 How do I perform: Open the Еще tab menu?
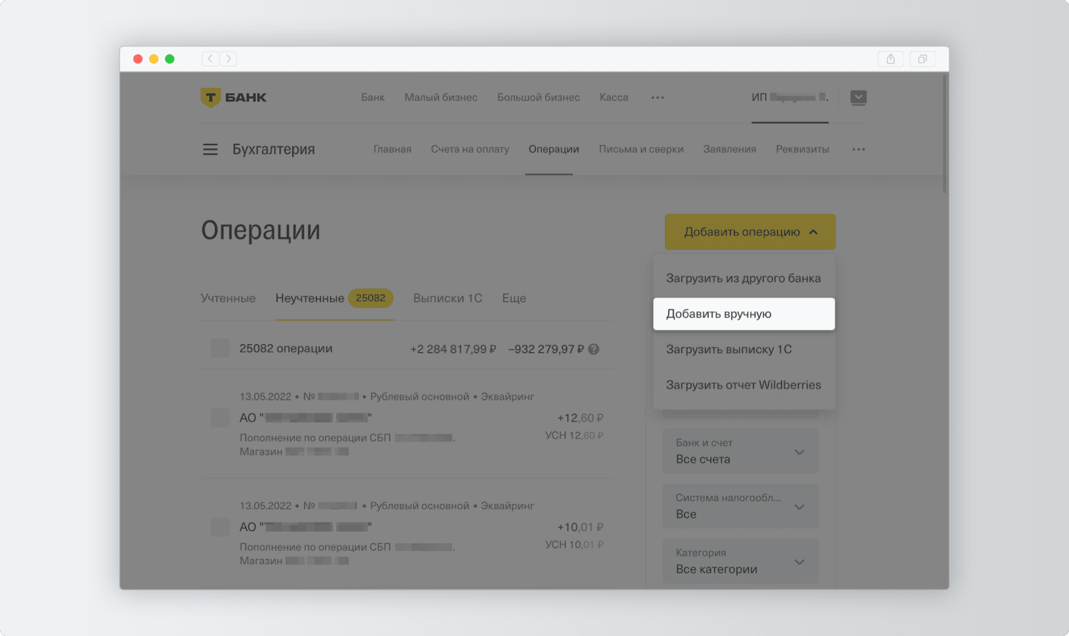pyautogui.click(x=514, y=298)
